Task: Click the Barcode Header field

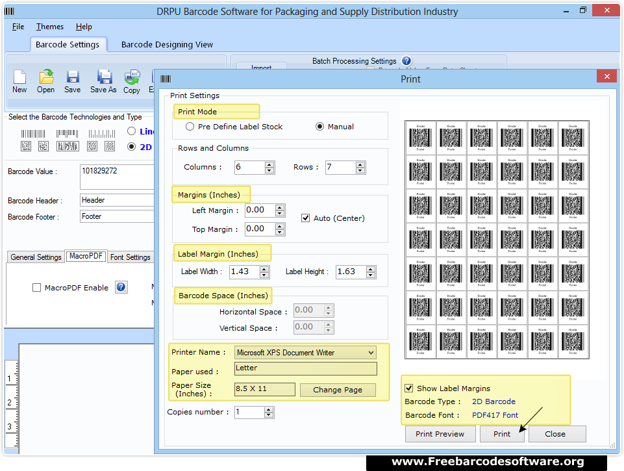Action: tap(117, 200)
